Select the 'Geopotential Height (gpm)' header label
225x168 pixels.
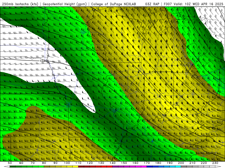click(65, 4)
